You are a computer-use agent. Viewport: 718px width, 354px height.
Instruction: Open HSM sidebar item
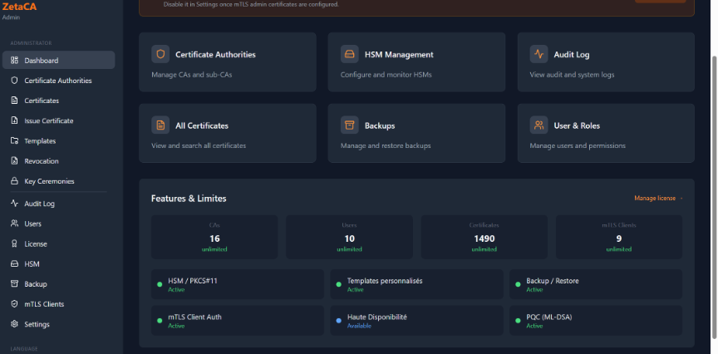(59, 263)
